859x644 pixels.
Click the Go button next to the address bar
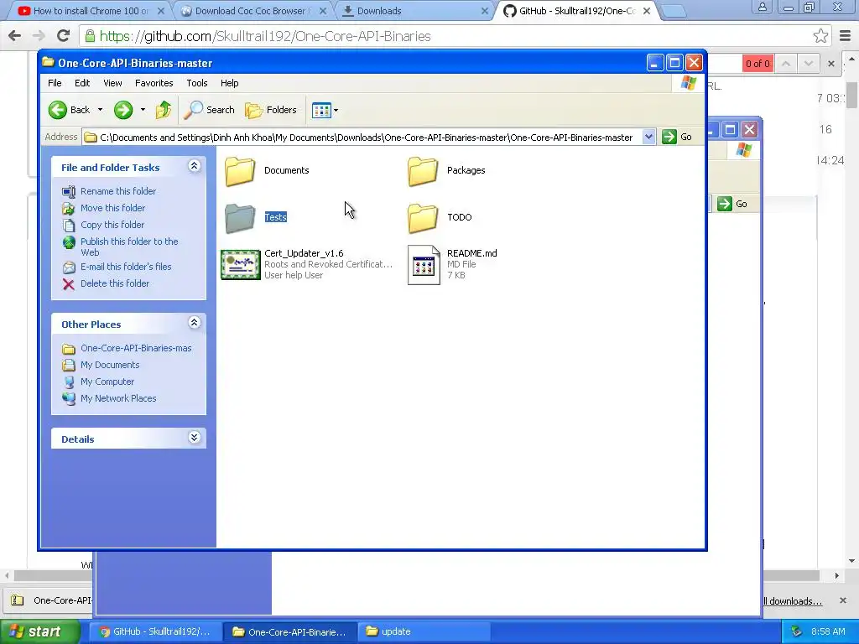pos(677,137)
